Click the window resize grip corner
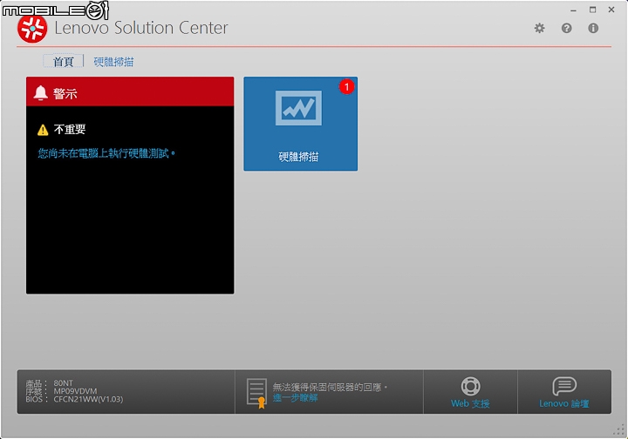The image size is (628, 439). (619, 430)
